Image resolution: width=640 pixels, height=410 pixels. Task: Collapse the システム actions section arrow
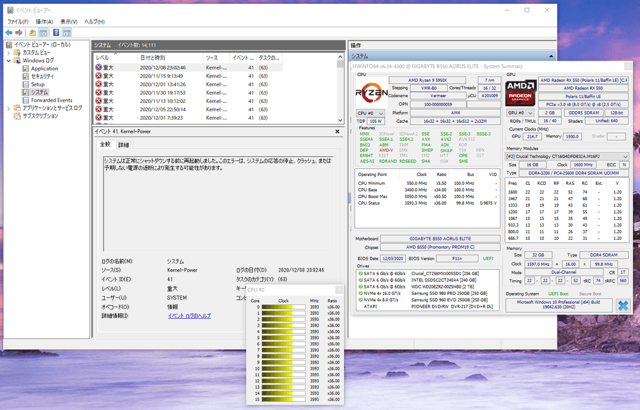point(551,56)
